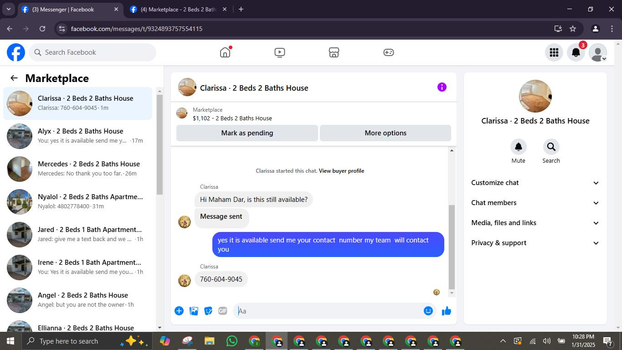This screenshot has width=622, height=350.
Task: Open the Notifications bell with badge
Action: pos(576,52)
